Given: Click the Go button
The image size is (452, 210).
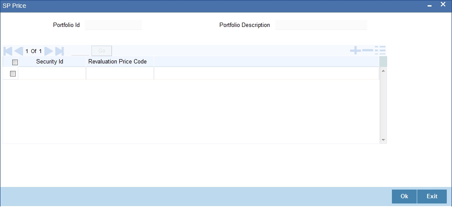Looking at the screenshot, I should tap(101, 51).
